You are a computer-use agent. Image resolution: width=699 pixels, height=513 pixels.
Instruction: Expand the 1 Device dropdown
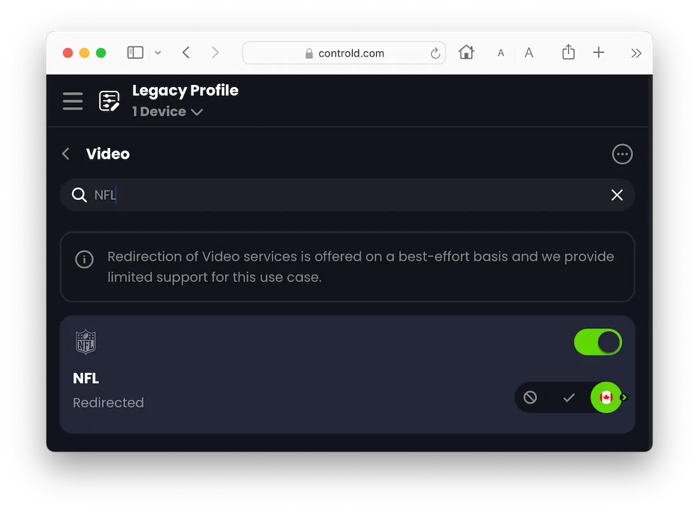168,111
